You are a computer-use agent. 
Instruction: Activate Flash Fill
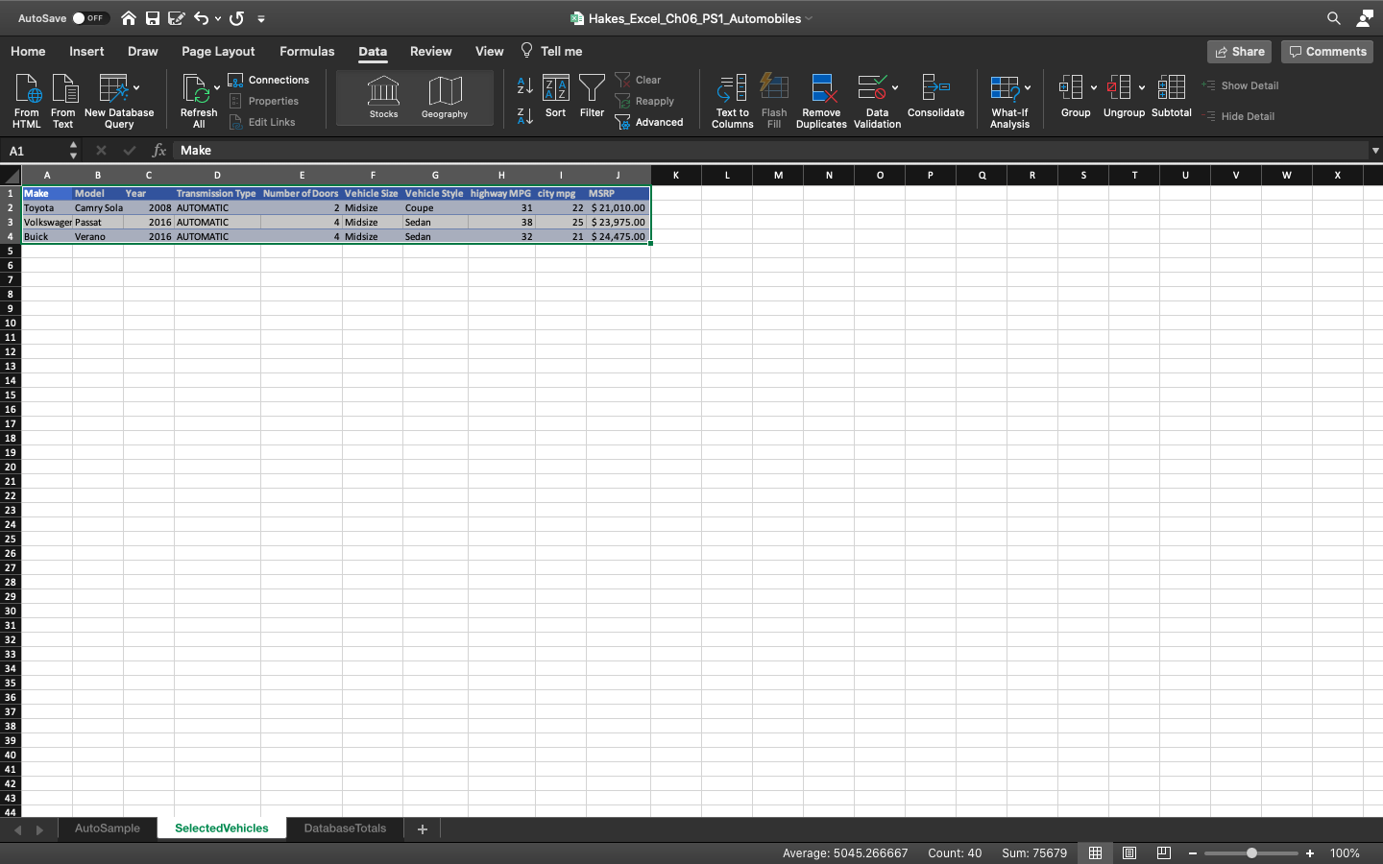click(x=774, y=100)
